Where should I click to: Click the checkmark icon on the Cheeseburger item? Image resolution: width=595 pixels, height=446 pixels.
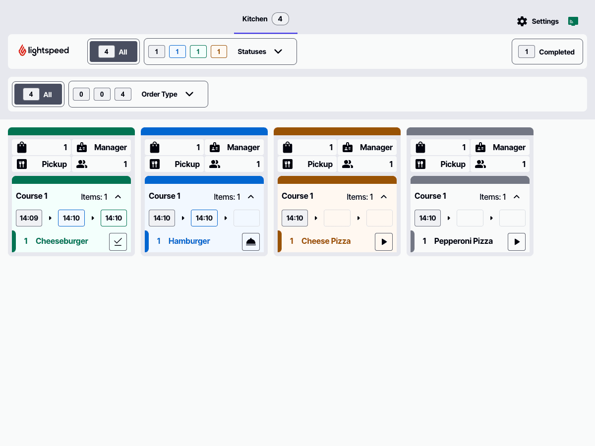[118, 242]
